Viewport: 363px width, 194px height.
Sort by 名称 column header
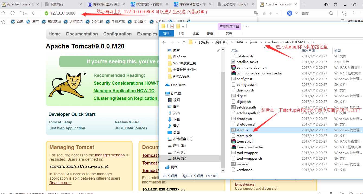[234, 51]
